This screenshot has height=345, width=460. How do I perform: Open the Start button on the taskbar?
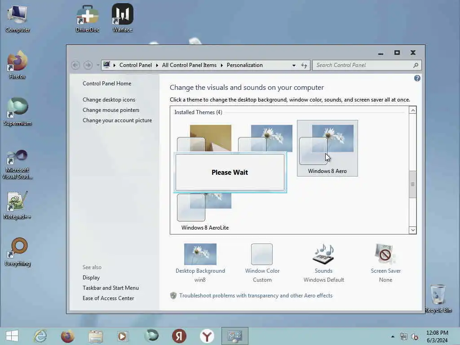click(12, 336)
